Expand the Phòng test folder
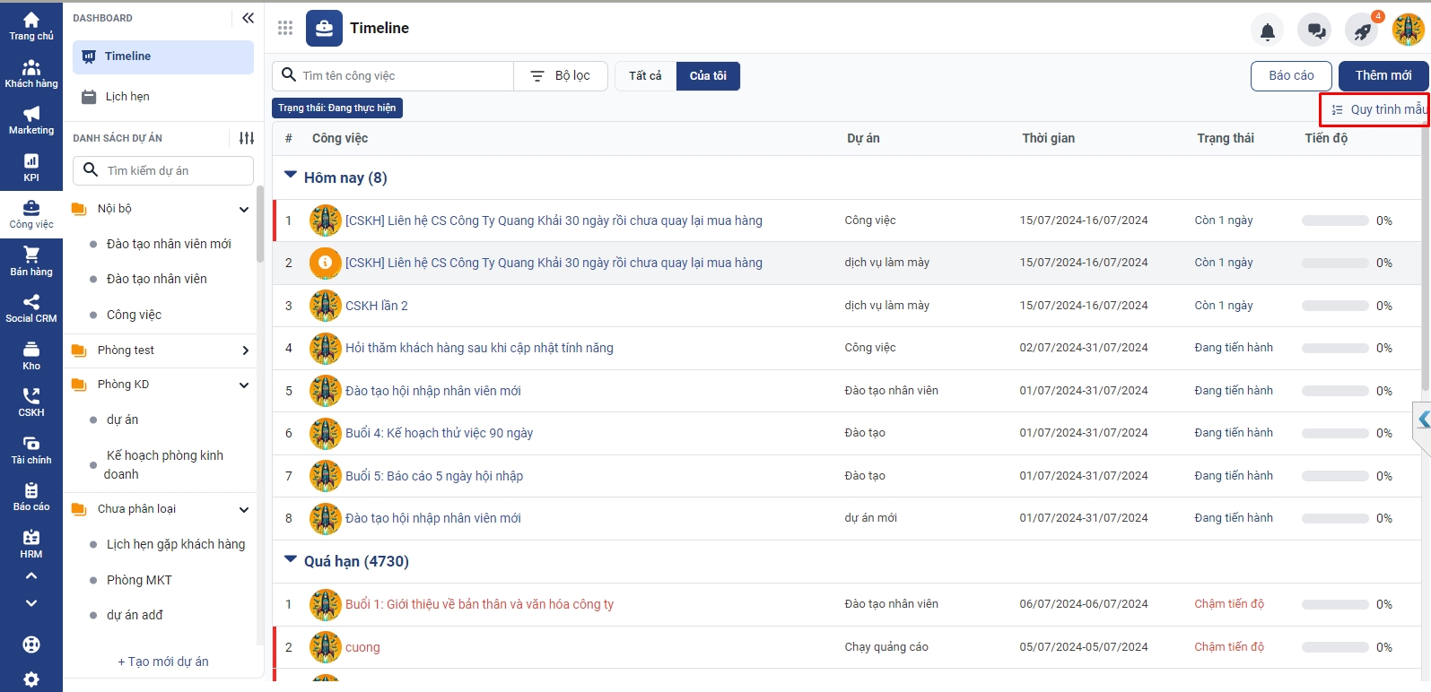 point(245,350)
